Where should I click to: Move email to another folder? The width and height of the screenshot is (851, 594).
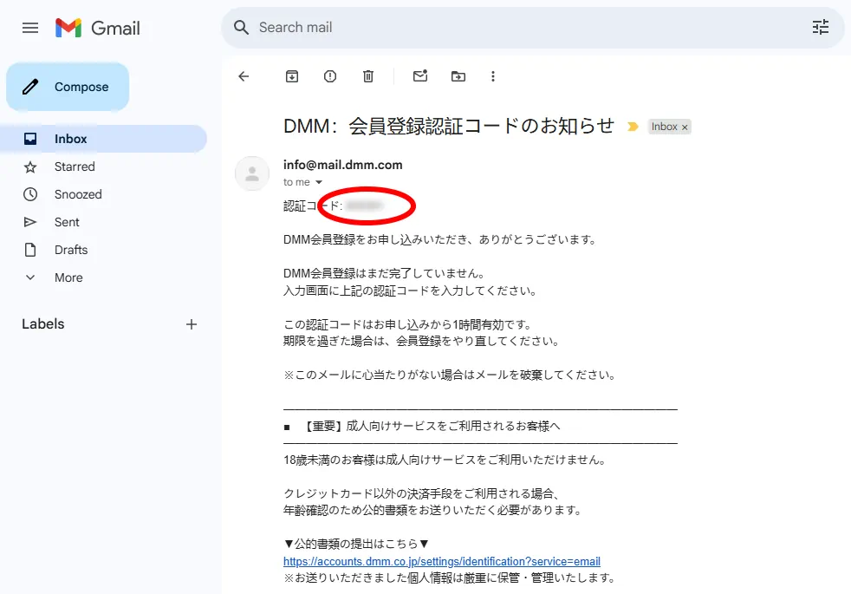pyautogui.click(x=458, y=76)
